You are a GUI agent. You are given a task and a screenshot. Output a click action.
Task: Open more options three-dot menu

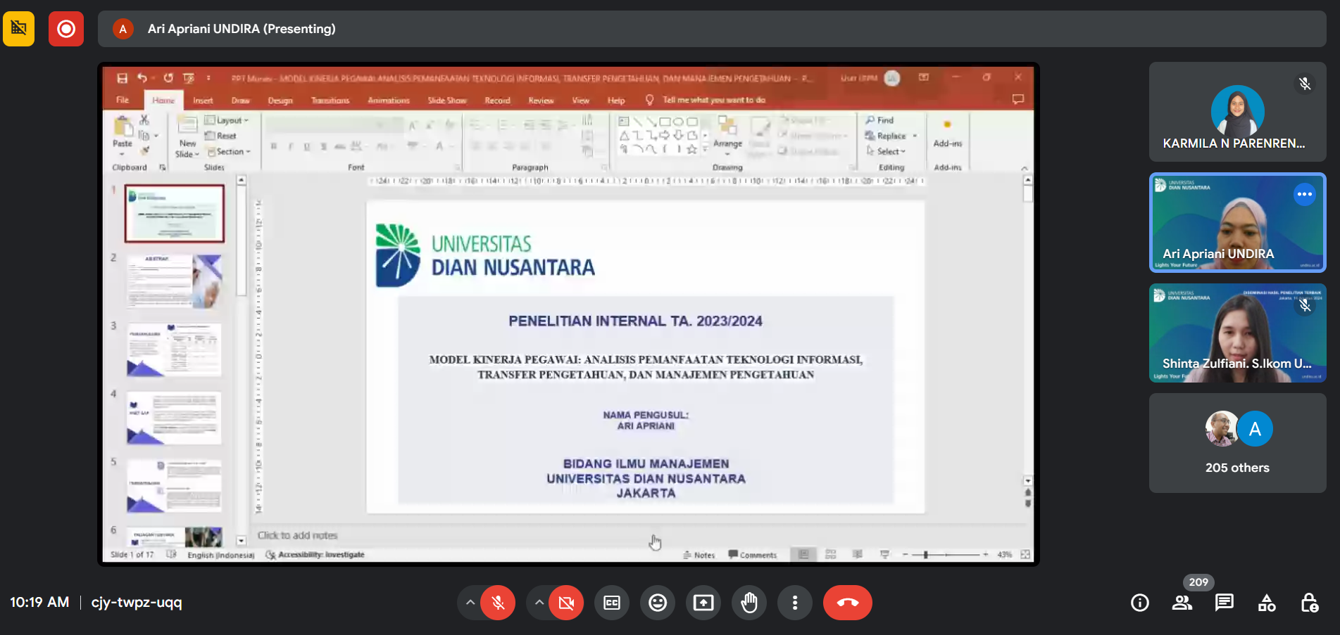[795, 603]
